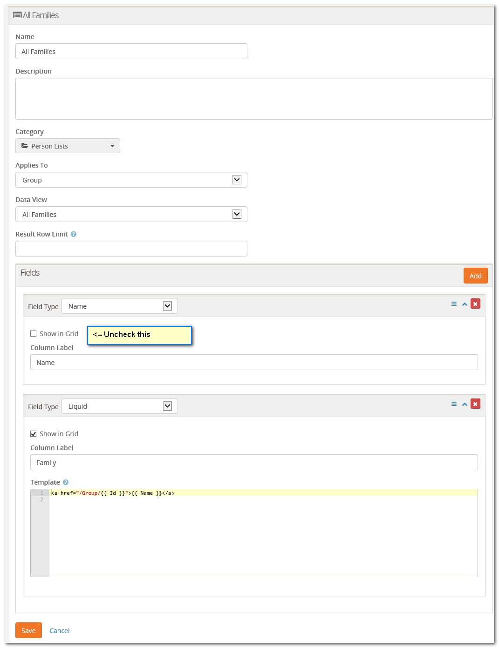
Task: Open the Category Person Lists dropdown
Action: click(68, 146)
